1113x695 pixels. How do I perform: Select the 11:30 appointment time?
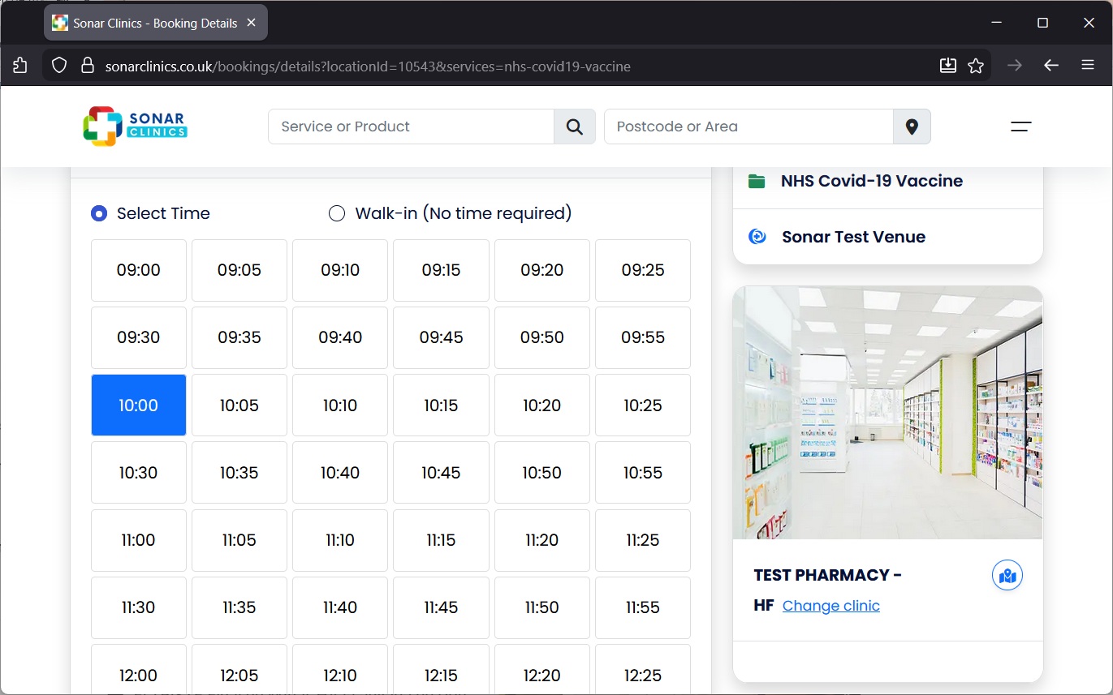(139, 607)
